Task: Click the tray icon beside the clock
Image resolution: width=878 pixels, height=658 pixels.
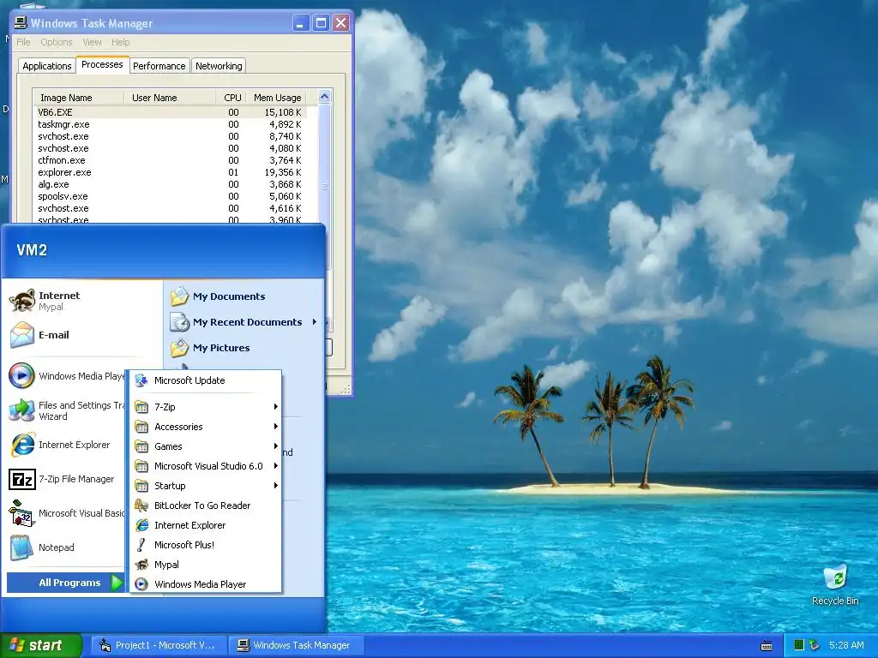Action: [x=815, y=645]
